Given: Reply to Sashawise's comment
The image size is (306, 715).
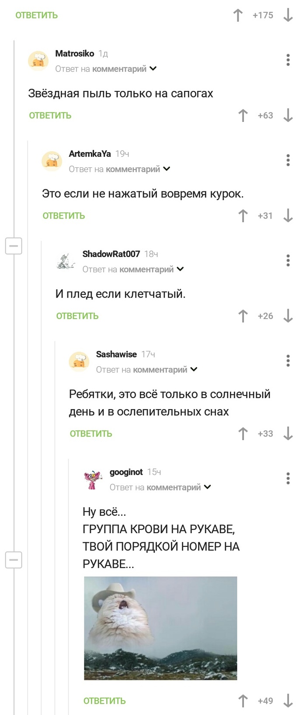Looking at the screenshot, I should (91, 434).
